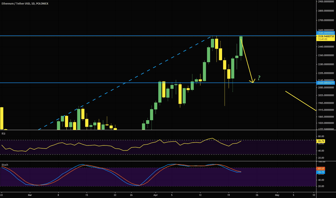Click the blue 2545.00000000 price tag
This screenshot has width=336, height=198.
pyautogui.click(x=326, y=33)
